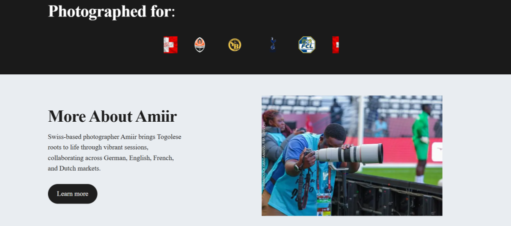Click the full Swiss flag logo
Image resolution: width=511 pixels, height=226 pixels.
click(x=170, y=45)
